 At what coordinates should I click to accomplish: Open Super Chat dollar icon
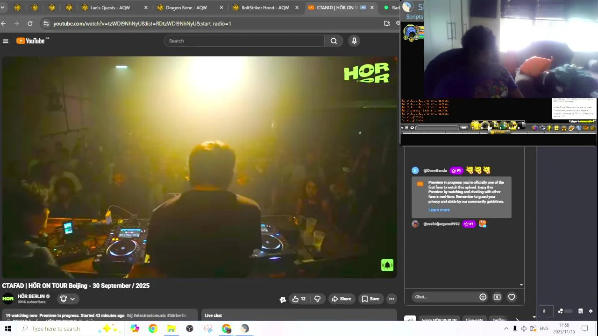coord(497,297)
